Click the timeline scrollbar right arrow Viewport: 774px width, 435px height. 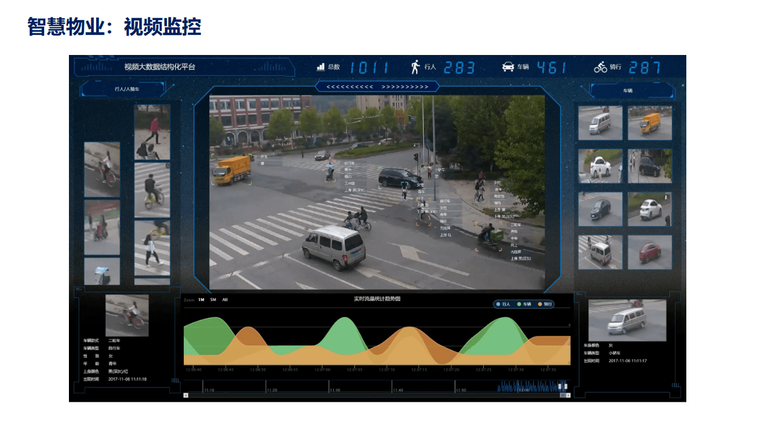pos(568,395)
